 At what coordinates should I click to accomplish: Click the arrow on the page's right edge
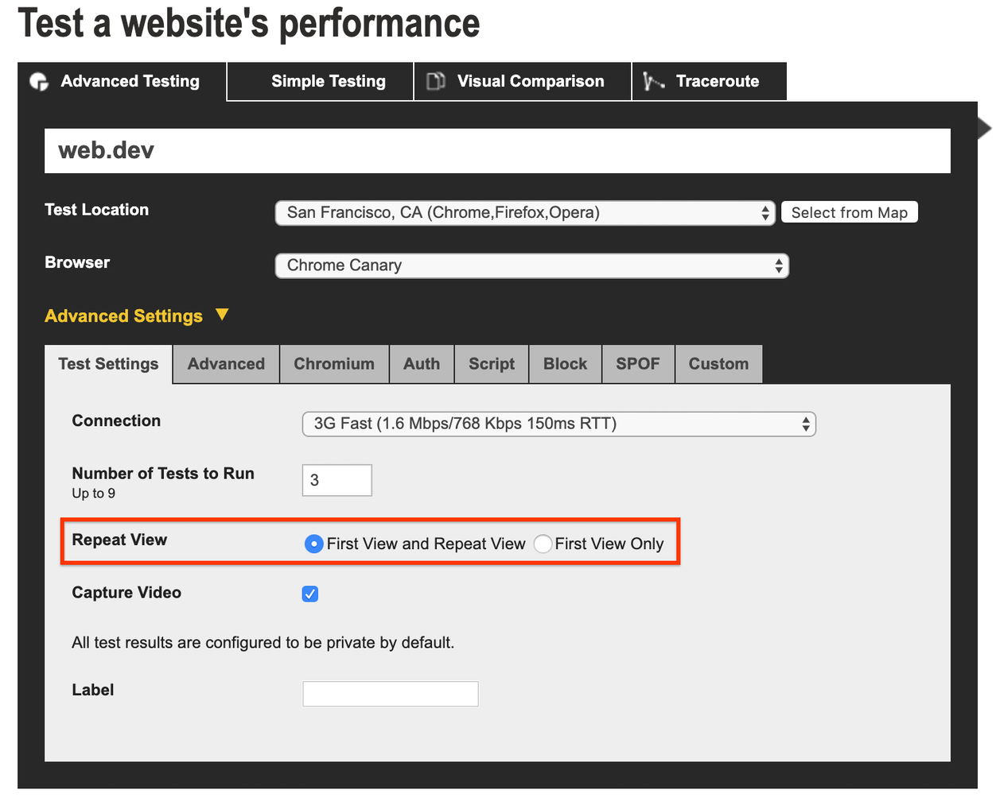(984, 127)
